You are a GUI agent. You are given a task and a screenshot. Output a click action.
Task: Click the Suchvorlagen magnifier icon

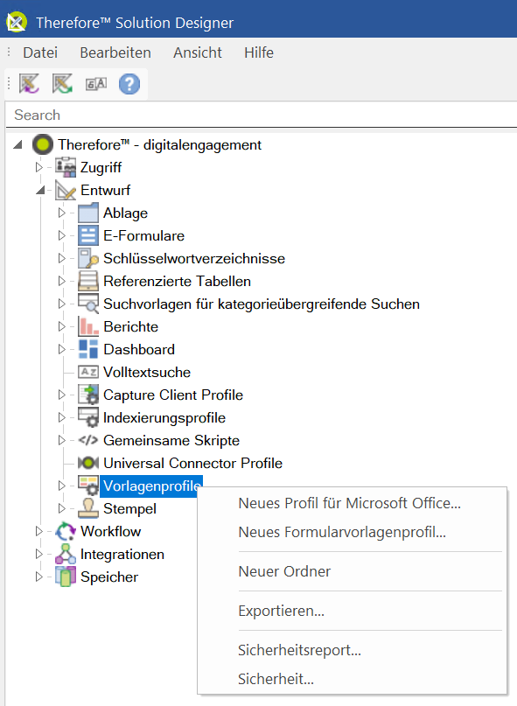[88, 304]
